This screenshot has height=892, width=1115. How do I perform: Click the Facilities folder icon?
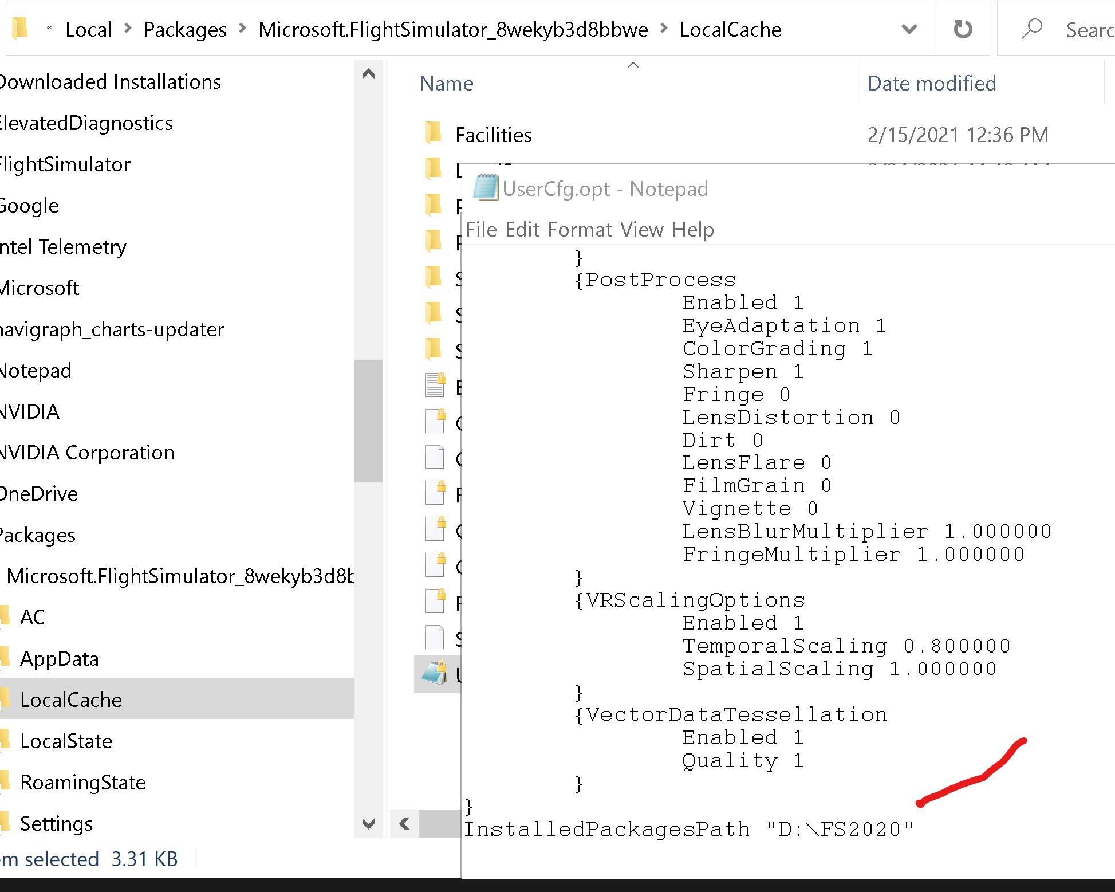click(434, 133)
